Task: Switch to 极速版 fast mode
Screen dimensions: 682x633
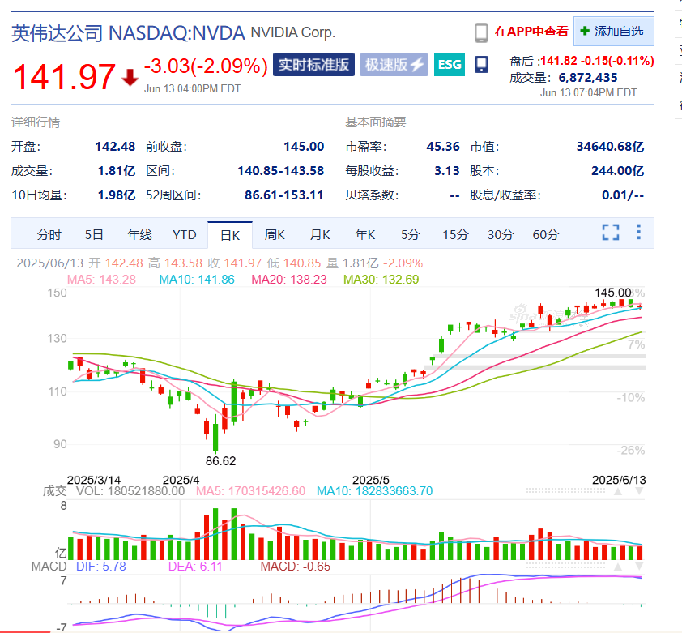Action: [394, 64]
